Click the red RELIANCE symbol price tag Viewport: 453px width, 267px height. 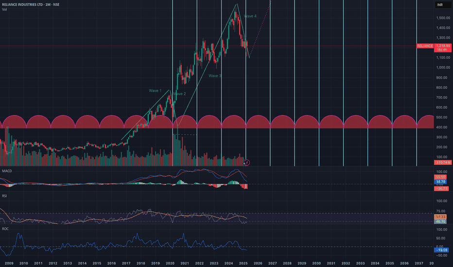click(x=425, y=46)
